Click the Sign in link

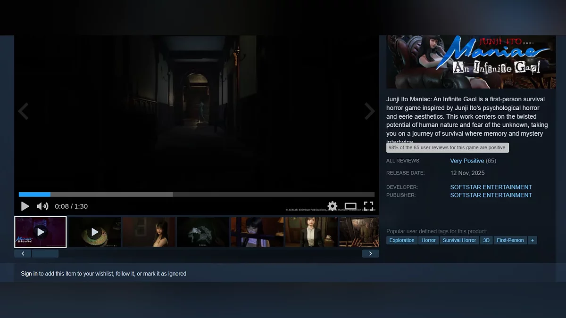(29, 274)
